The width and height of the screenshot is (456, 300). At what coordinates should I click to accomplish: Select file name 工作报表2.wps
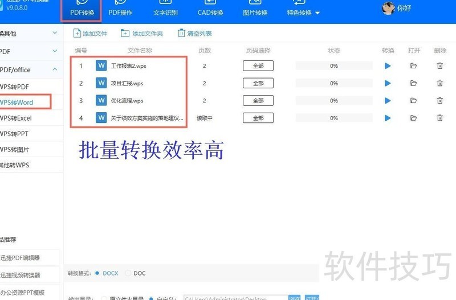[129, 66]
